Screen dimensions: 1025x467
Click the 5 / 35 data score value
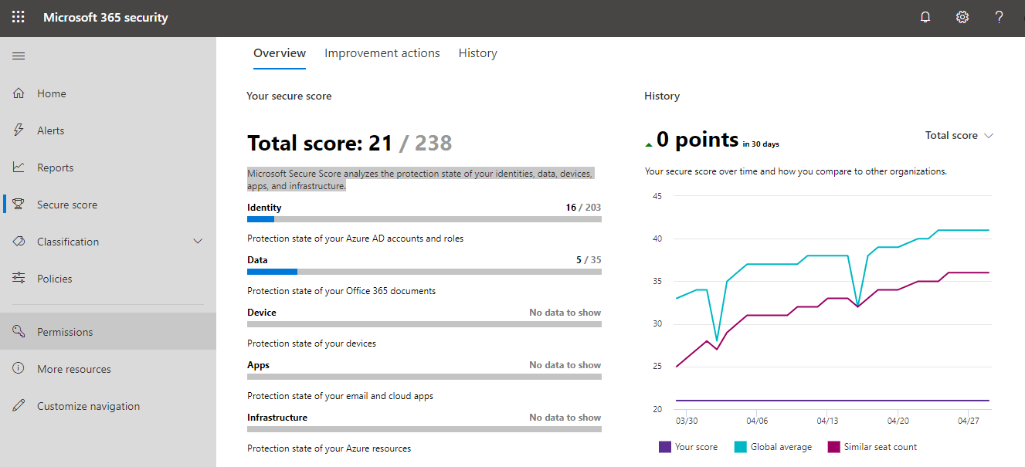[x=589, y=260]
